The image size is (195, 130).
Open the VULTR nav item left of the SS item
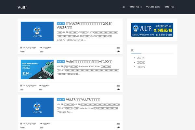point(135,7)
